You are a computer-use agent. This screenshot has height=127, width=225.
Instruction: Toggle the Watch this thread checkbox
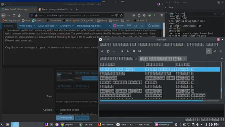pos(57,110)
